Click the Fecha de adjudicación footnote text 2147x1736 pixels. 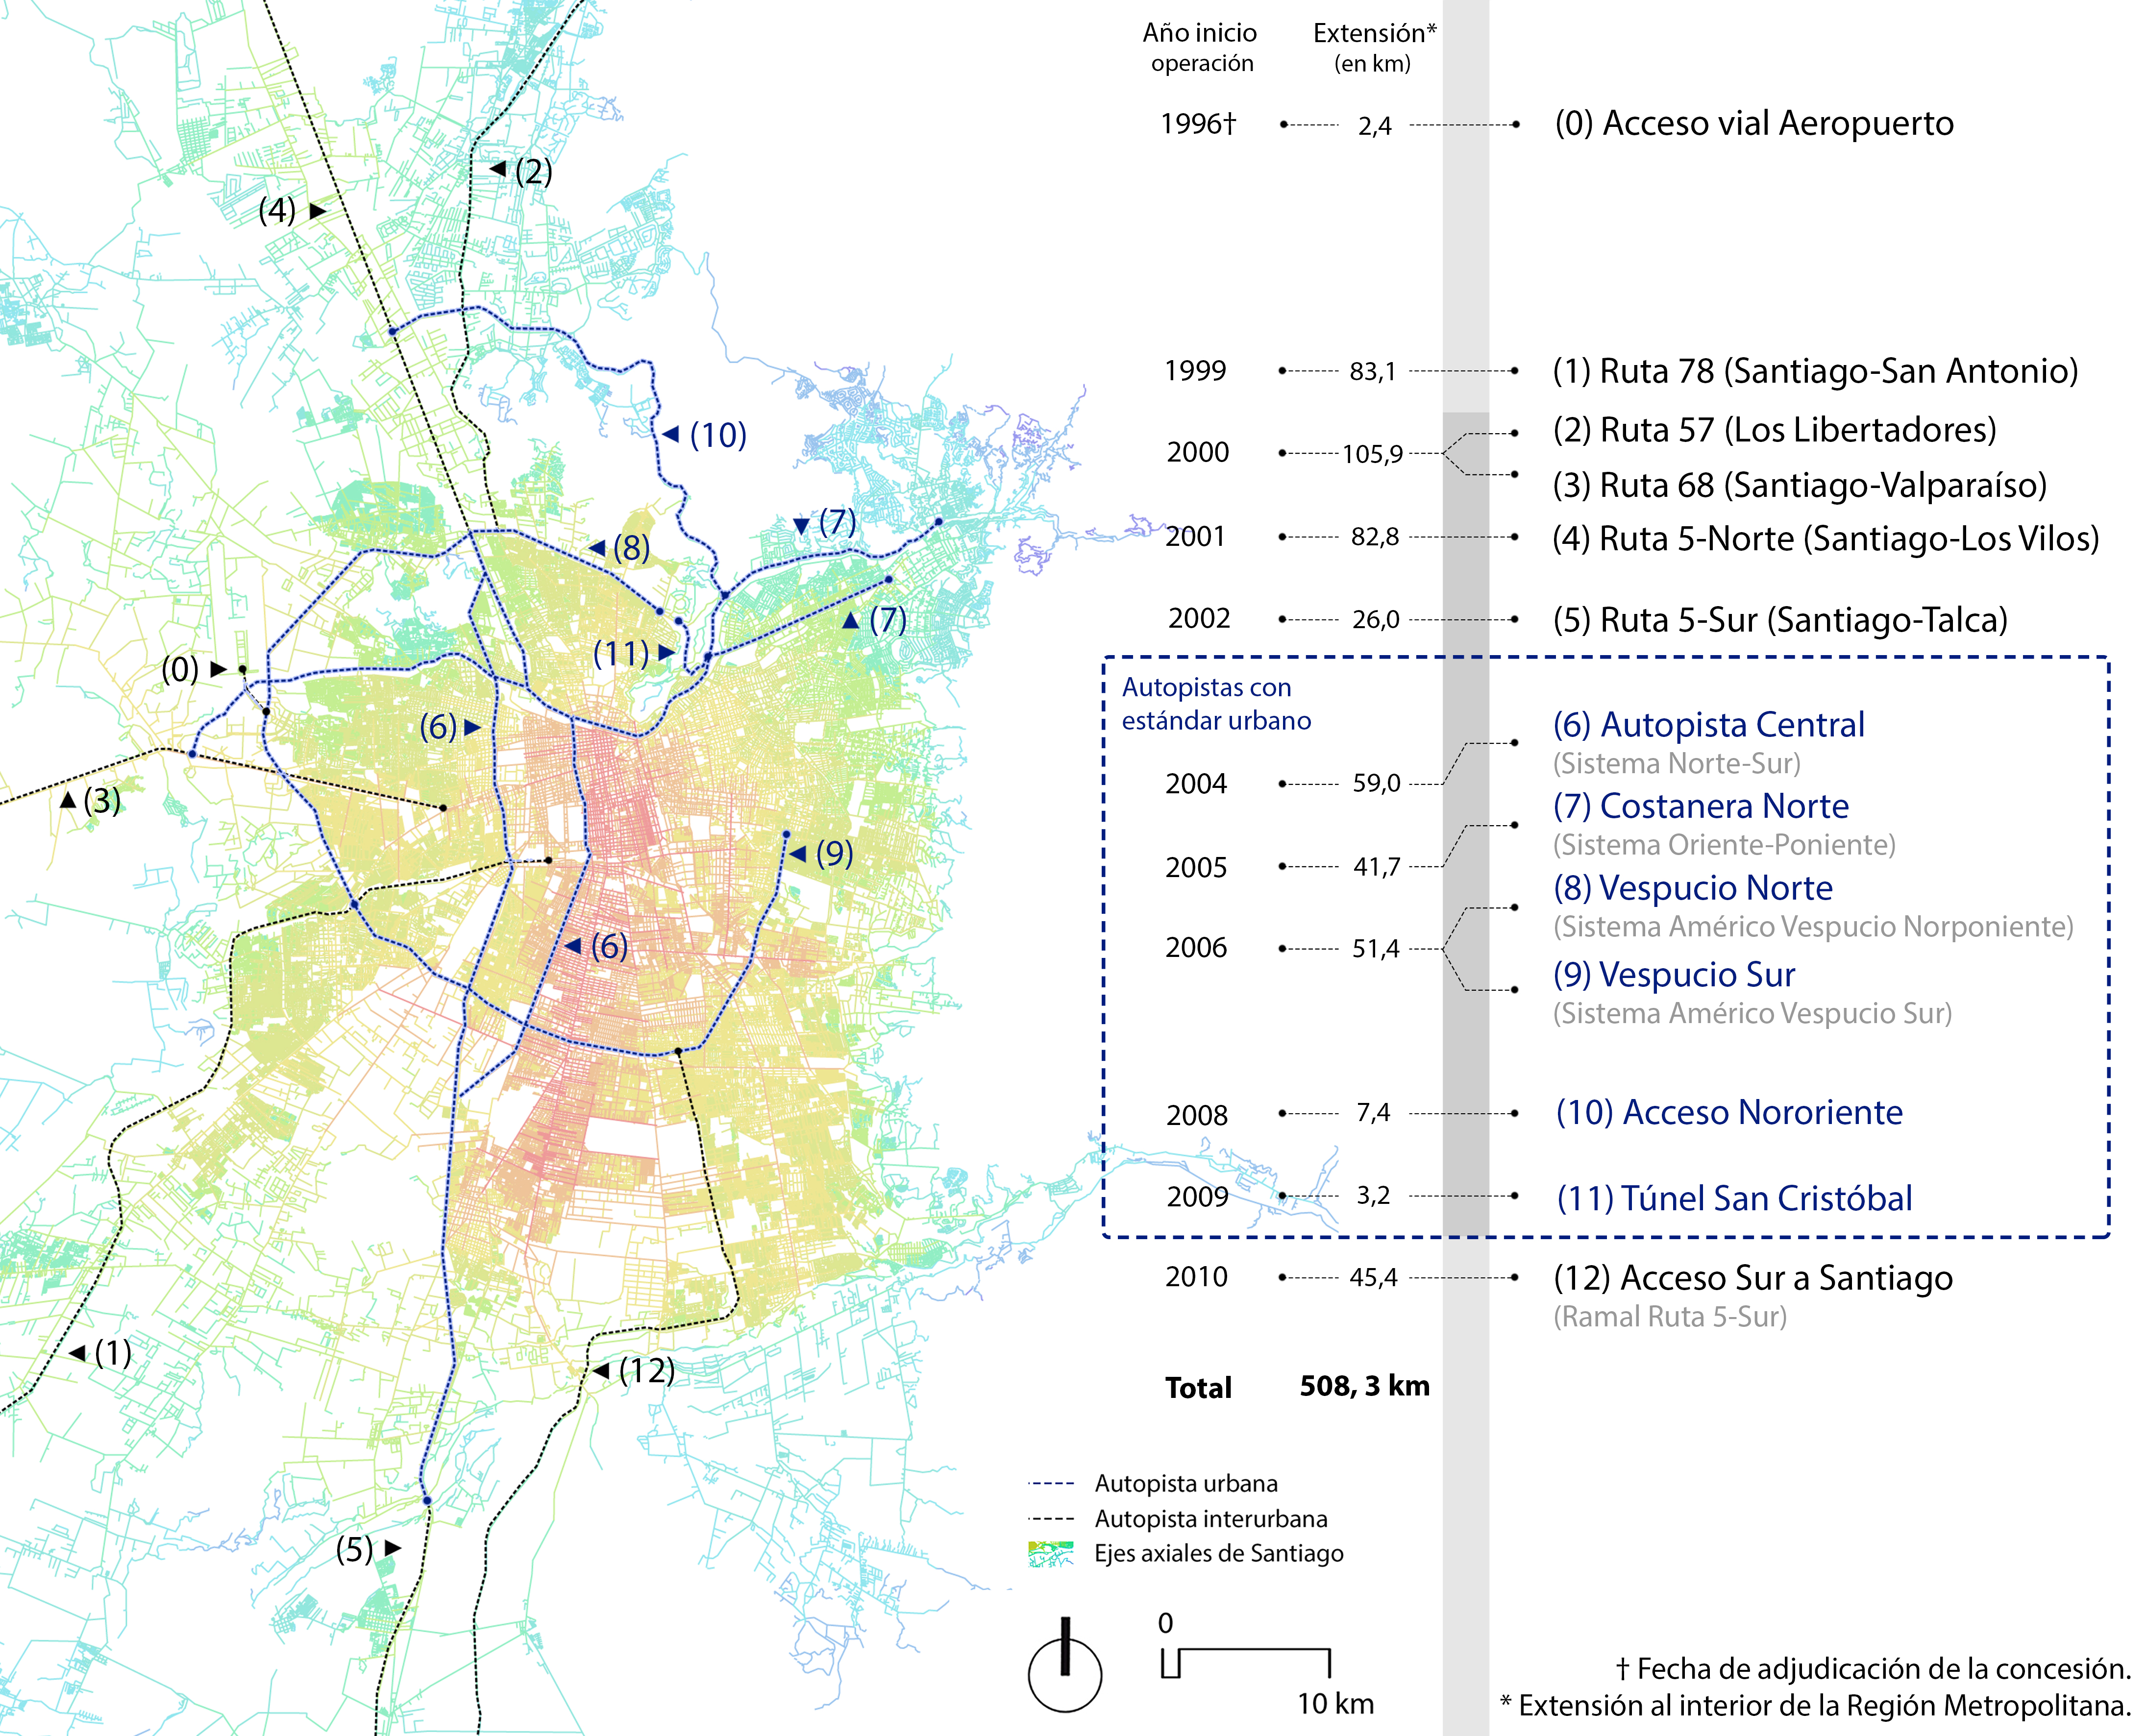(x=1873, y=1668)
